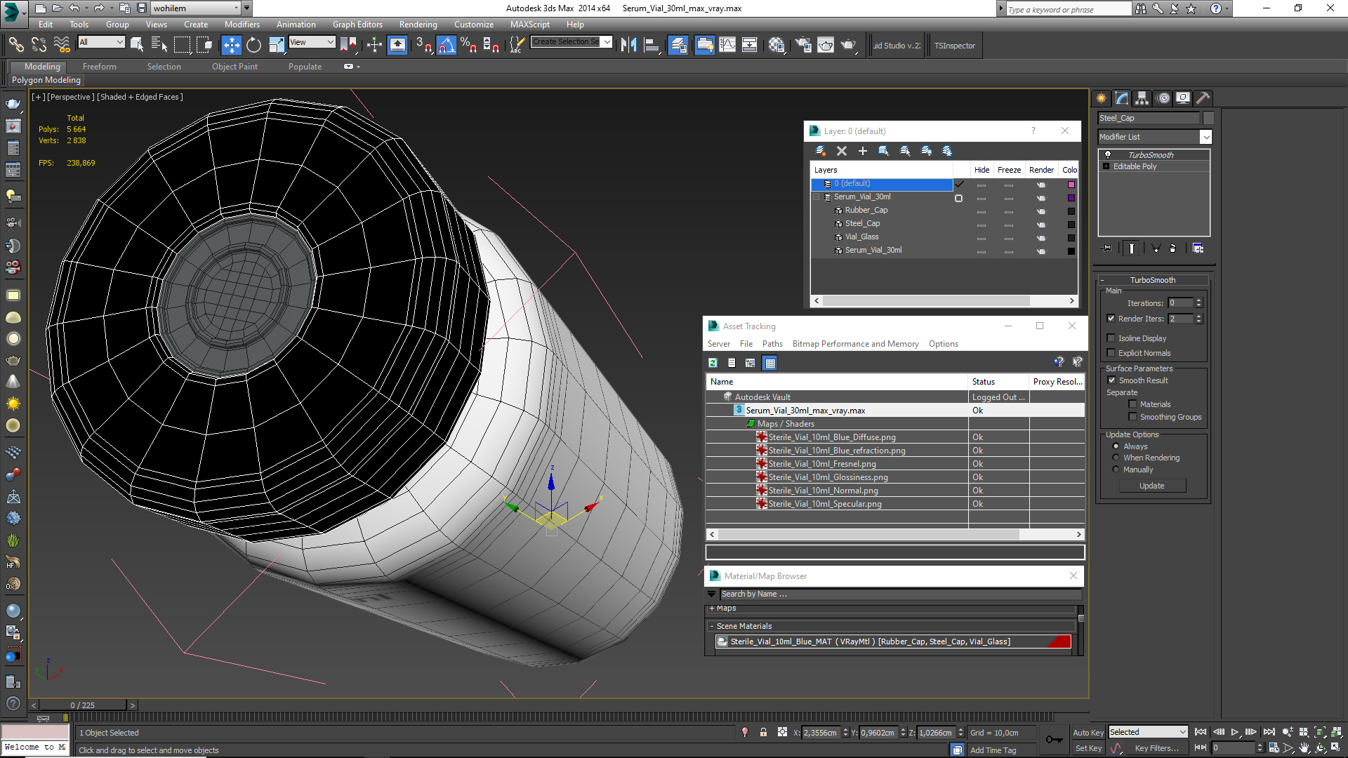Switch to the Hierarchy command panel tab
The width and height of the screenshot is (1348, 758).
coord(1142,98)
